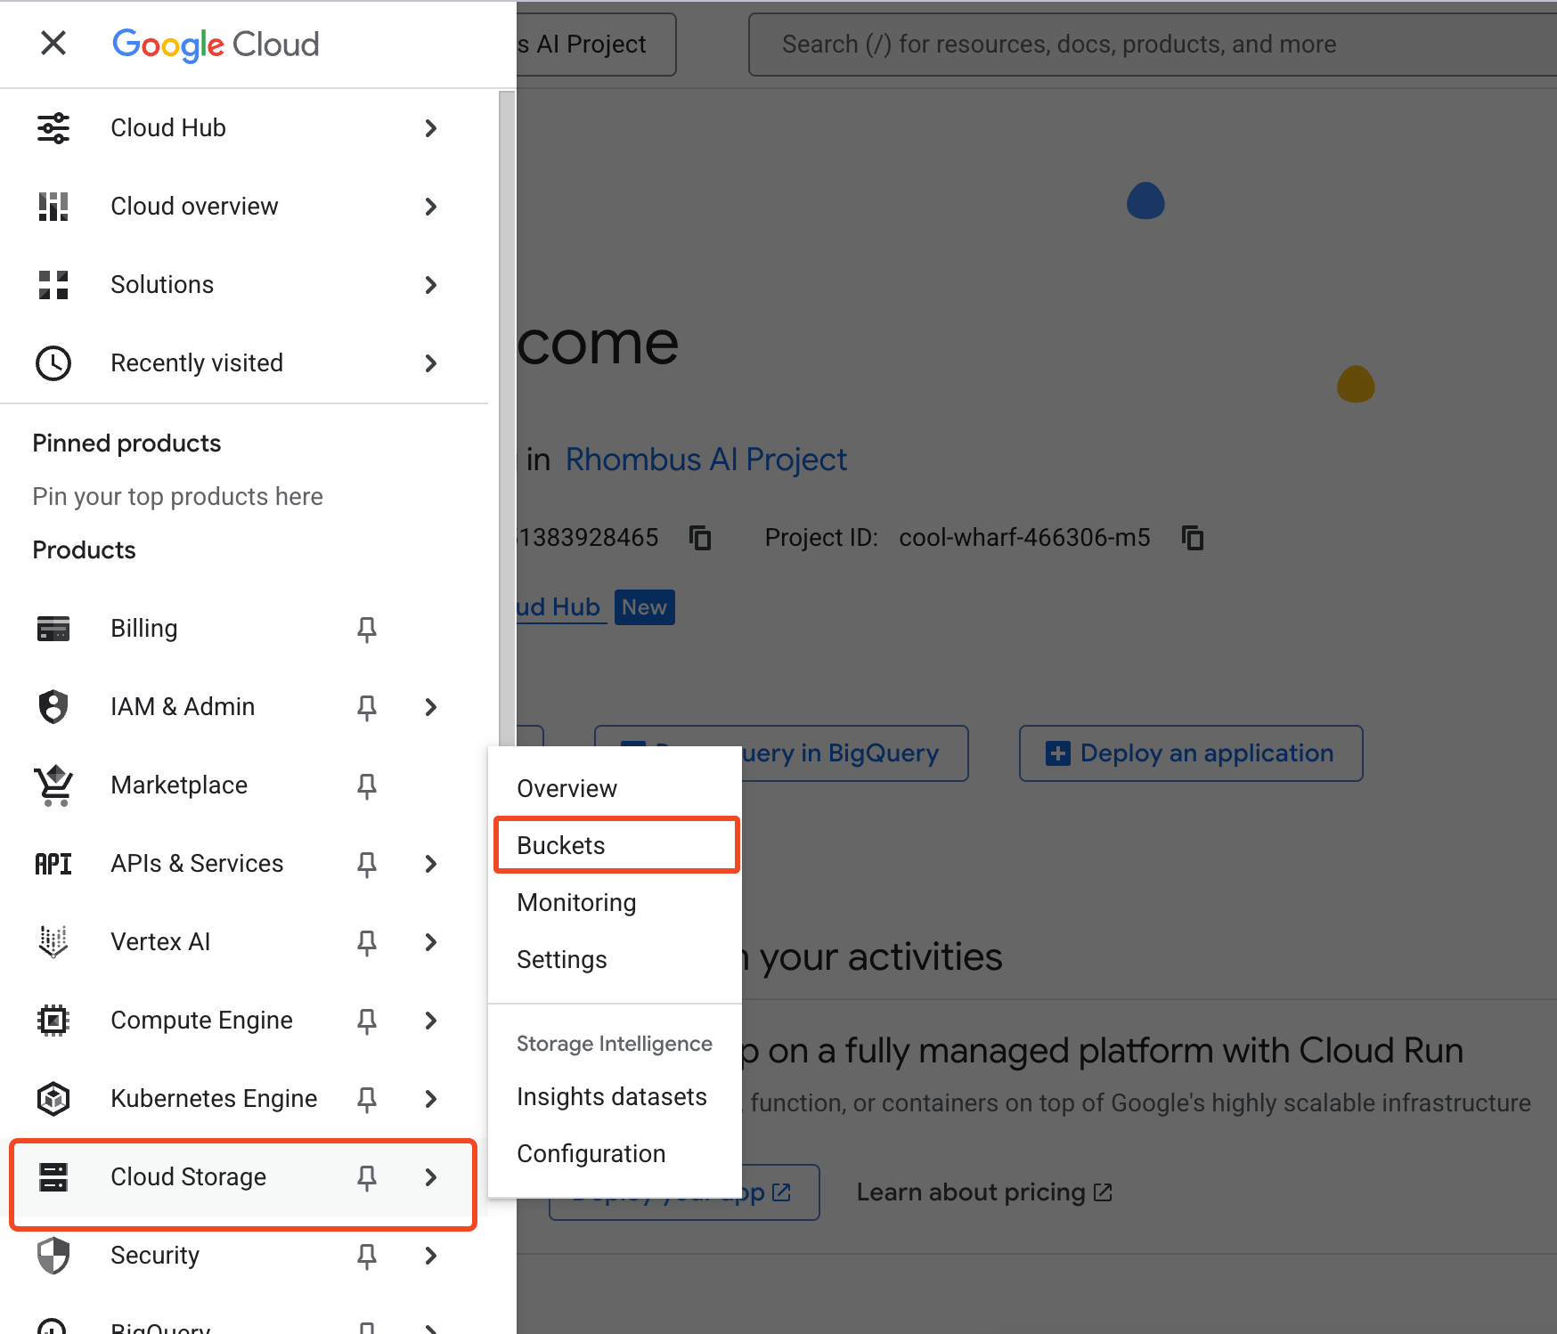Viewport: 1557px width, 1334px height.
Task: Click the Vertex AI icon
Action: pyautogui.click(x=53, y=942)
